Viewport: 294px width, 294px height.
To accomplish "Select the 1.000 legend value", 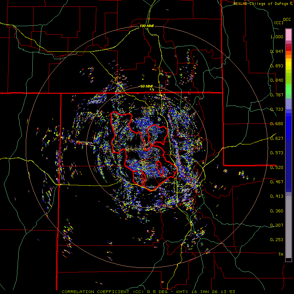I will point(277,37).
